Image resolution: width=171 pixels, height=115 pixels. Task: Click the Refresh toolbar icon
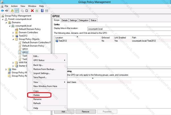pos(37,11)
